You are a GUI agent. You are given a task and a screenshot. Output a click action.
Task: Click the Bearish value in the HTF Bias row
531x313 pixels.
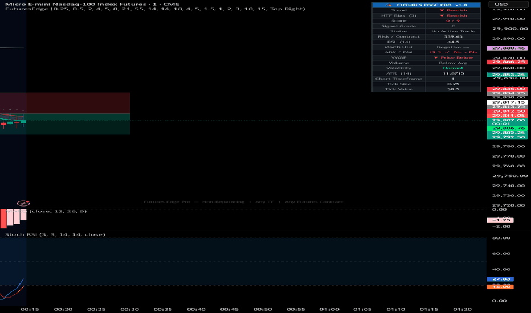(453, 15)
